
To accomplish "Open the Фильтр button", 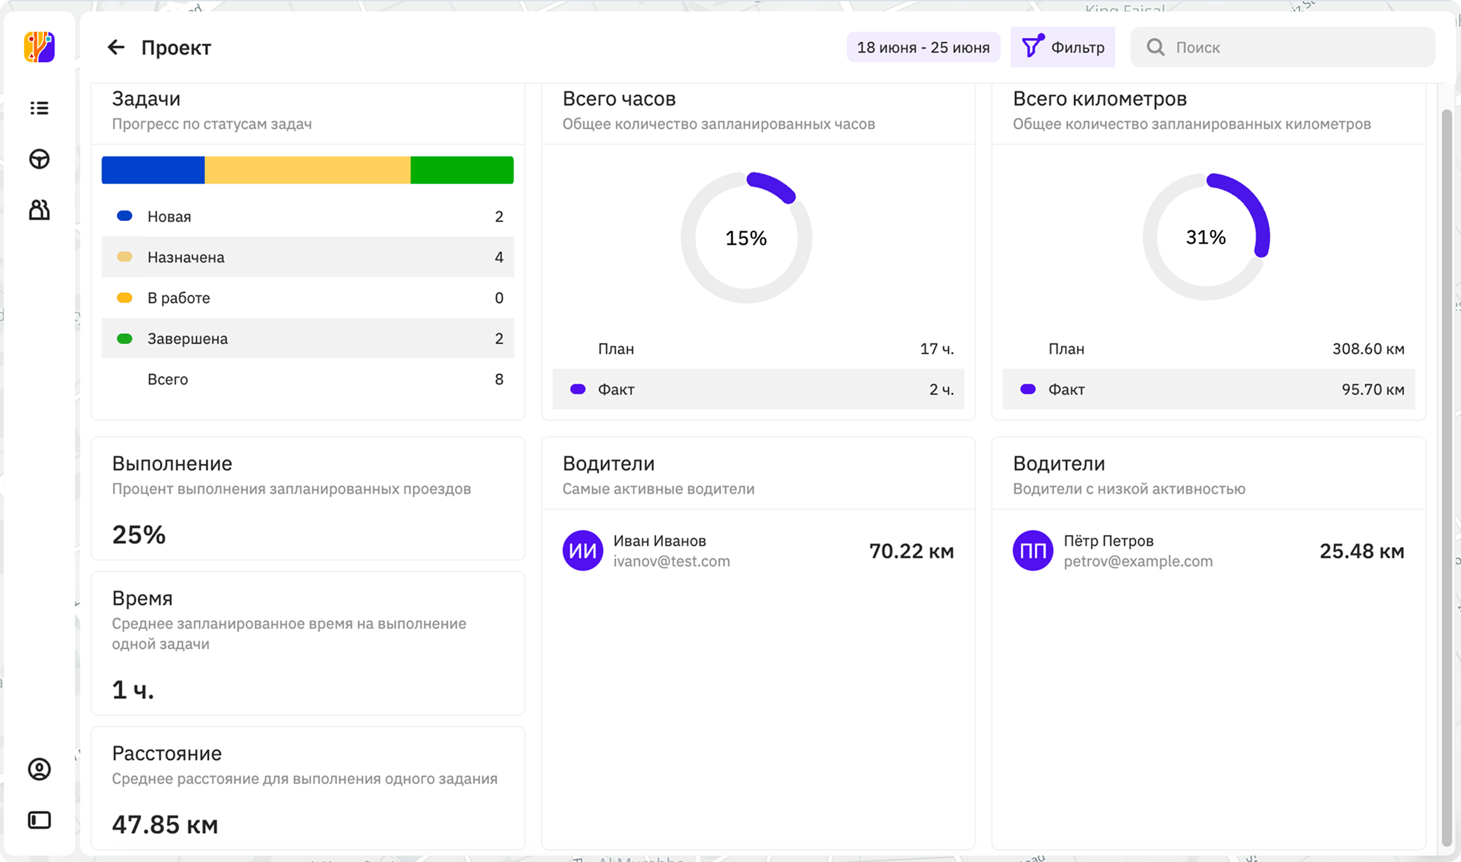I will (1063, 47).
